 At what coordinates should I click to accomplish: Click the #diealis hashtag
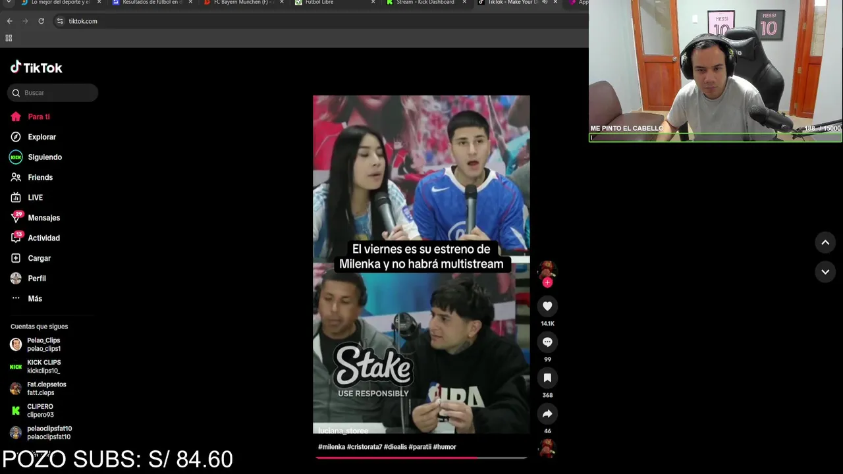(395, 447)
